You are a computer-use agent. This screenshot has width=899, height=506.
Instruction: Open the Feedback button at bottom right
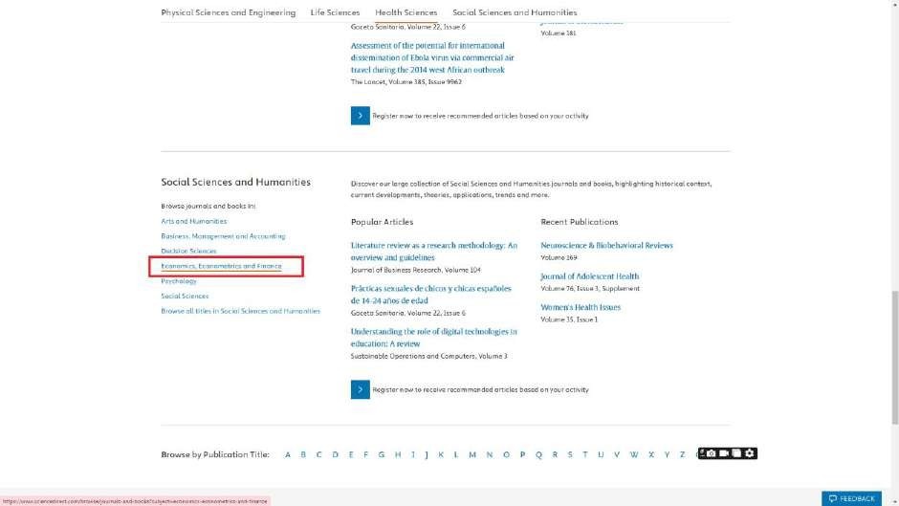tap(851, 498)
